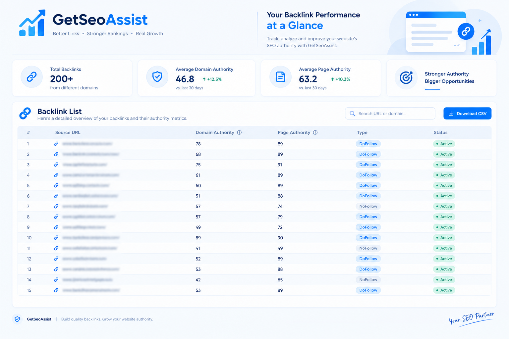Click the NoFollow badge in row 11
This screenshot has width=509, height=339.
(368, 248)
